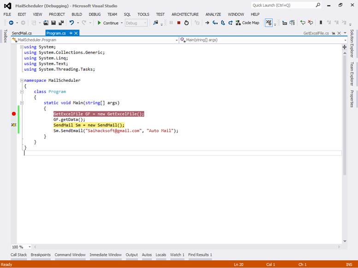Open the Debug solution configuration dropdown
Image resolution: width=358 pixels, height=268 pixels.
(136, 23)
